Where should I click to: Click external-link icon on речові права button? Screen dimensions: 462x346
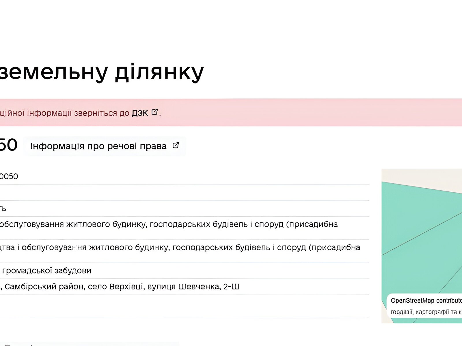tap(176, 145)
